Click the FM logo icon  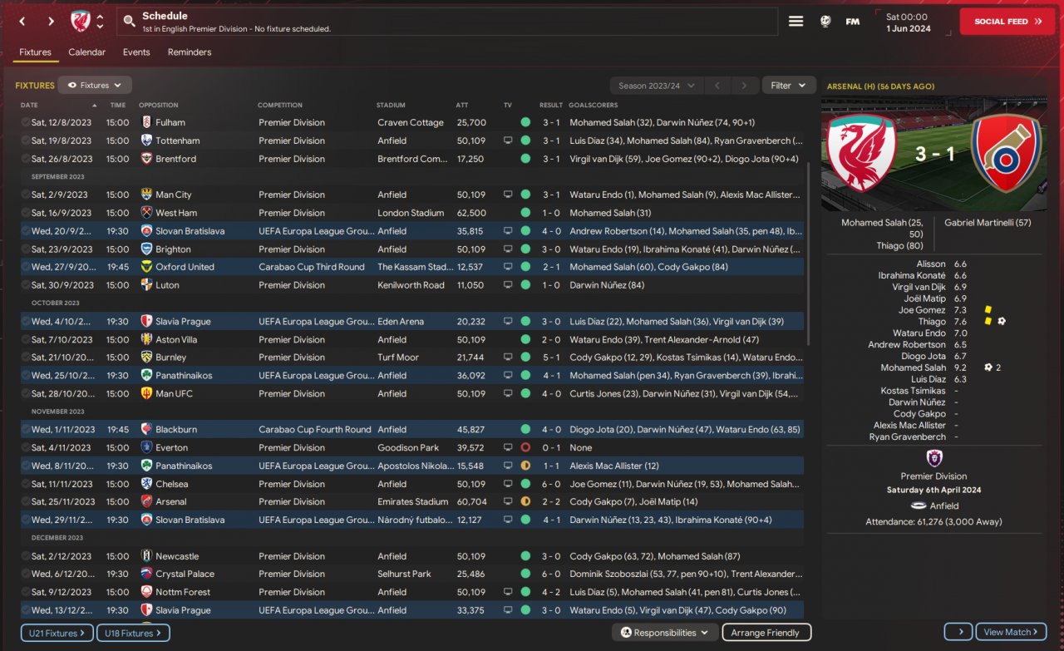pyautogui.click(x=853, y=22)
